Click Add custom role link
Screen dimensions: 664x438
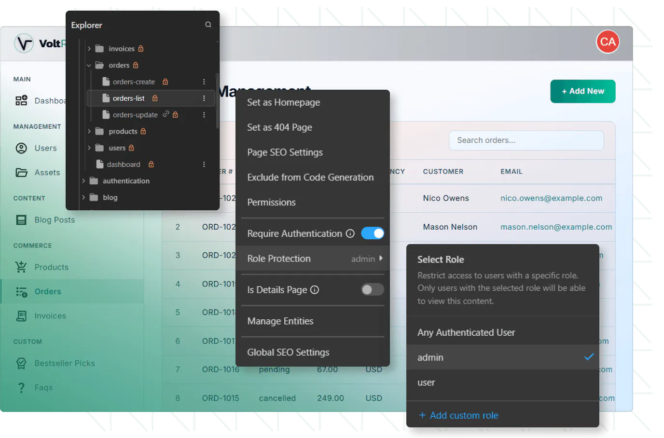coord(458,415)
